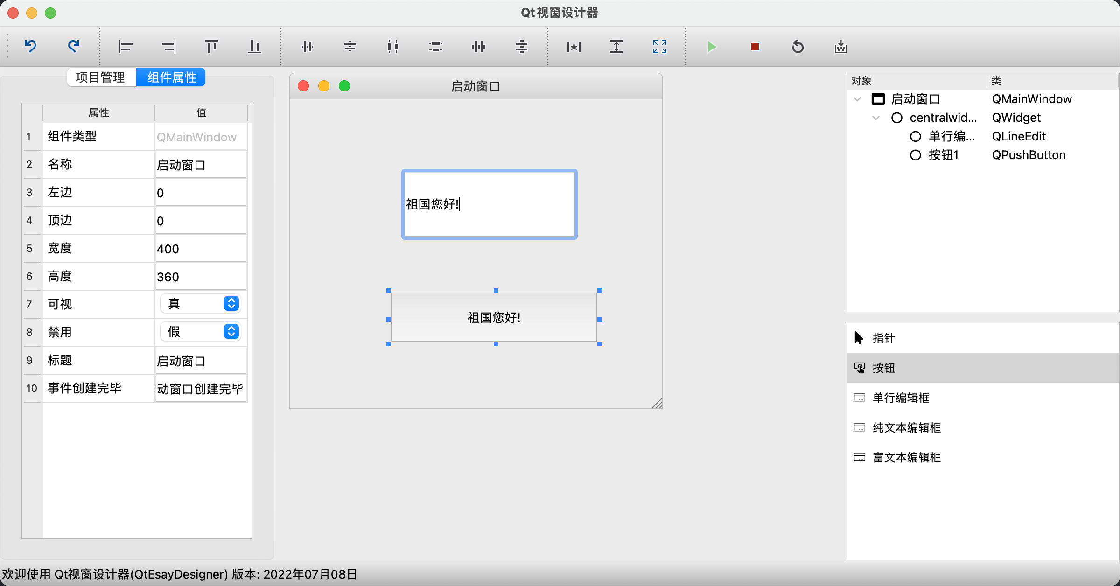This screenshot has height=586, width=1120.
Task: Click the circular reload arrow icon
Action: (798, 47)
